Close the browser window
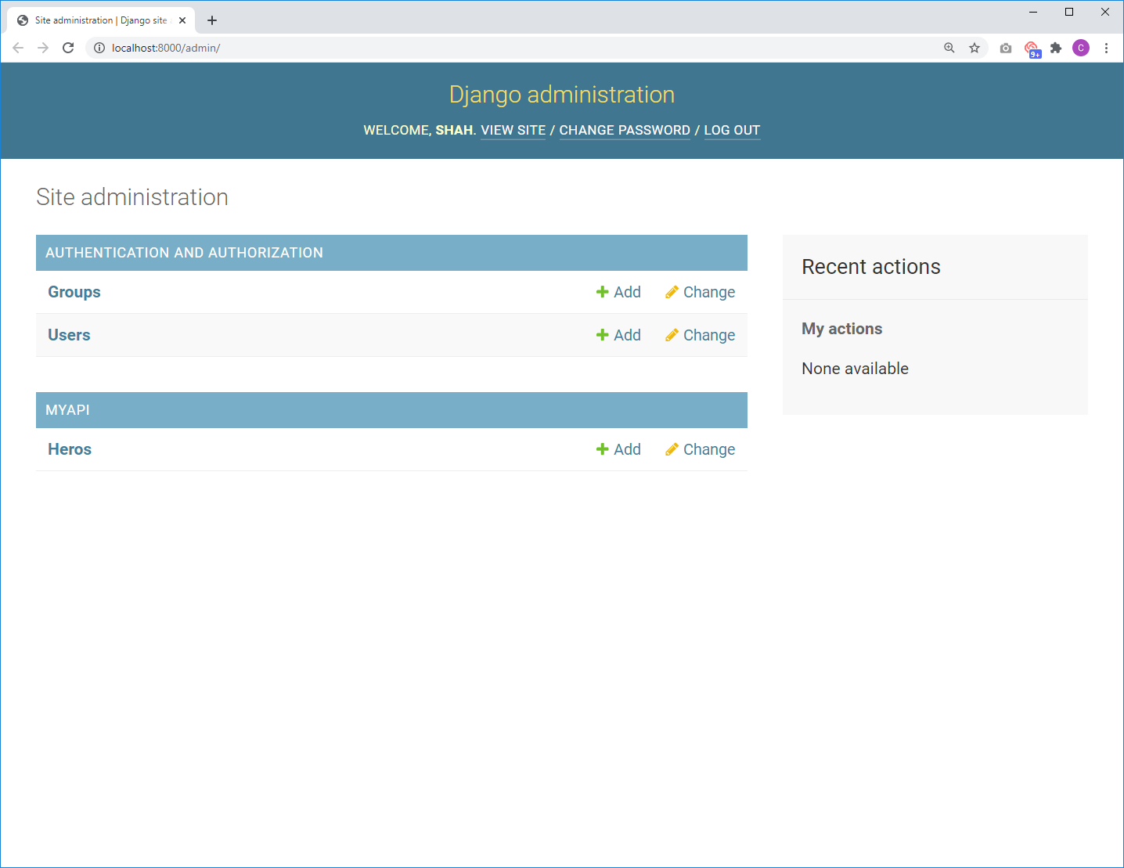The image size is (1124, 868). [x=1105, y=12]
